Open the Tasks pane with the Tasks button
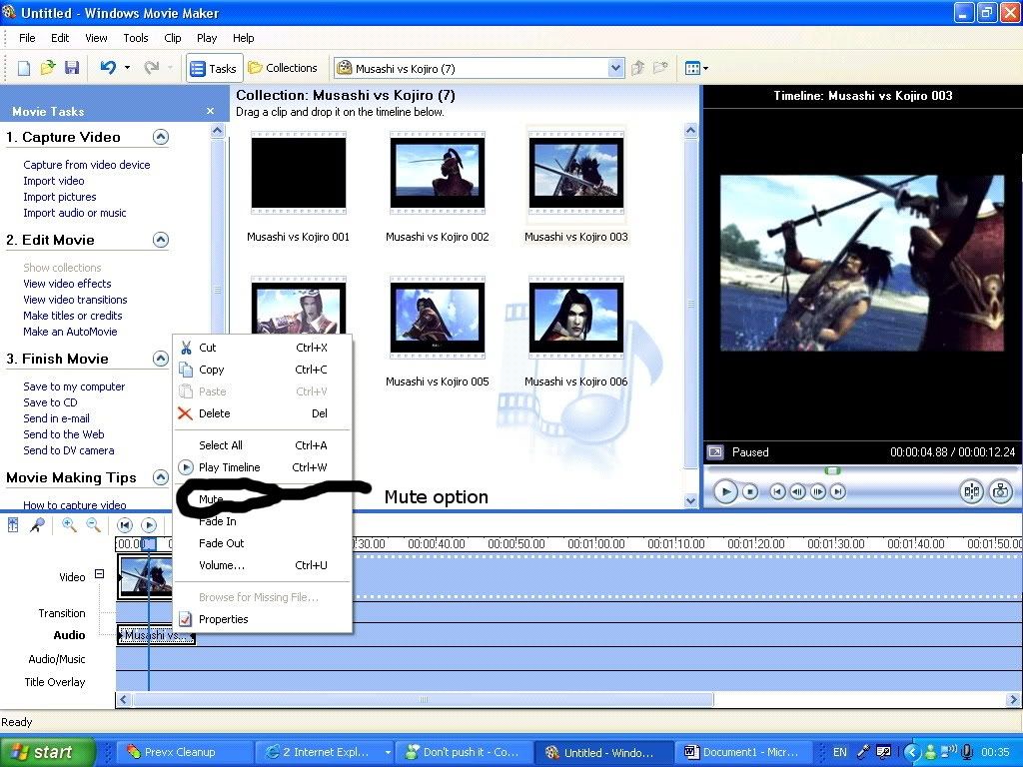The height and width of the screenshot is (767, 1023). 213,68
